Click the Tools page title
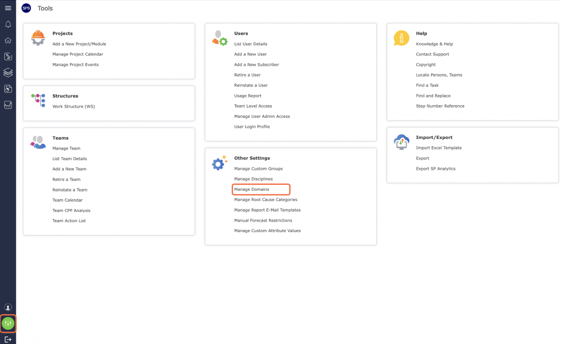The image size is (565, 344). coord(45,8)
